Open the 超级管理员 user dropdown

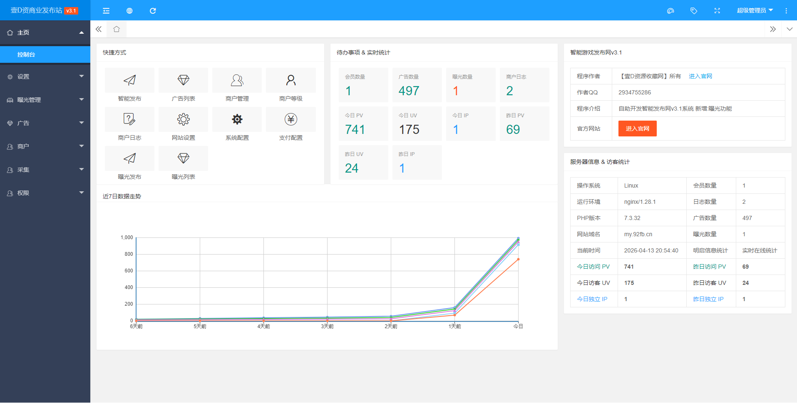click(x=754, y=11)
